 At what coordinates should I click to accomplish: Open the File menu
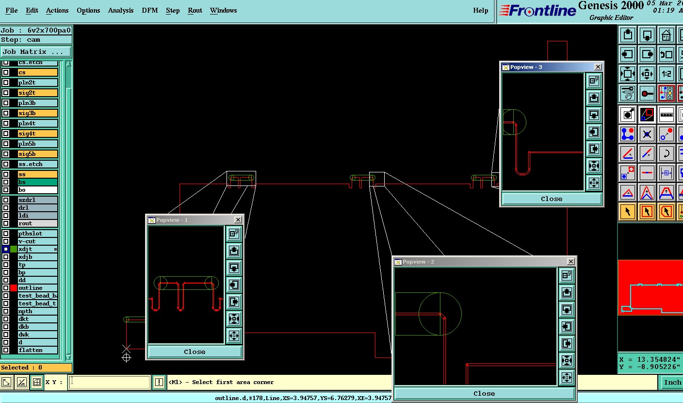11,10
